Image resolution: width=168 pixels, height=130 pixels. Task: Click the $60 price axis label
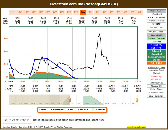click(6, 39)
